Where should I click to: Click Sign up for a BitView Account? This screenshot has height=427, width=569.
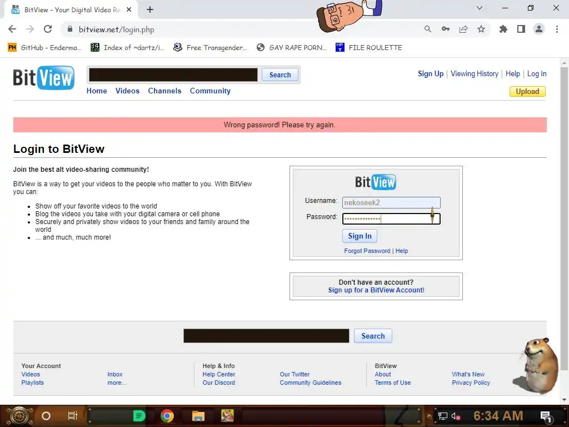(x=376, y=290)
